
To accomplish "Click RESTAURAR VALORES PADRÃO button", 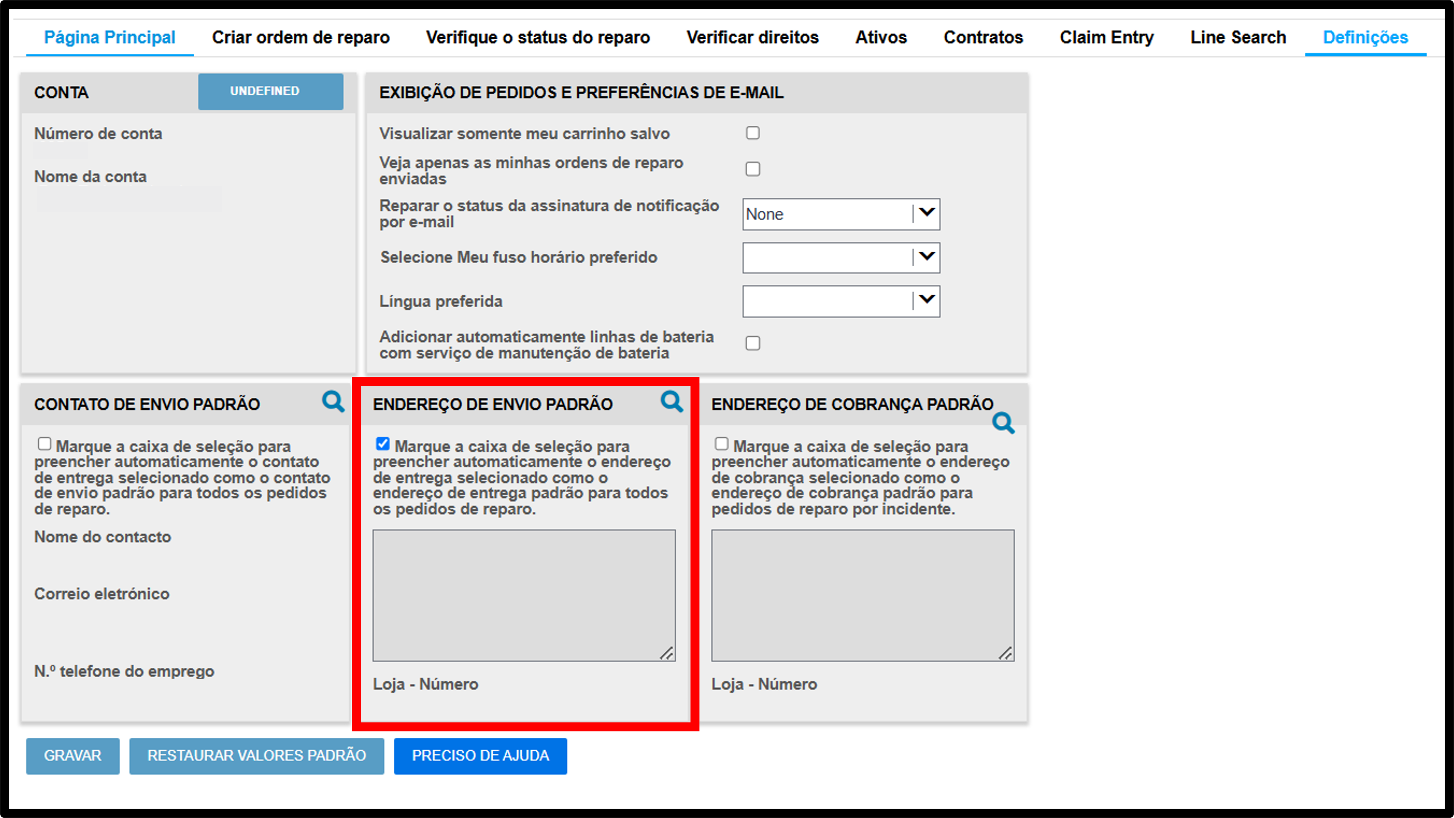I will (x=257, y=755).
